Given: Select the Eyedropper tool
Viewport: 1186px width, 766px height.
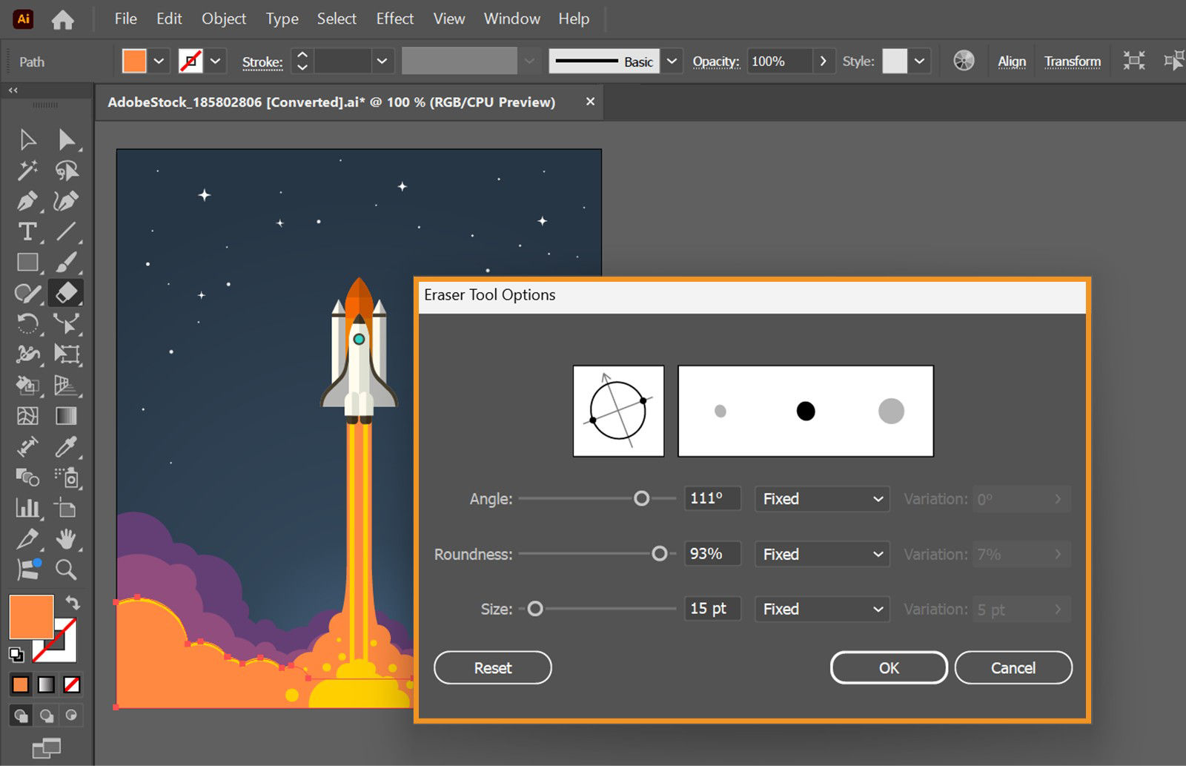Looking at the screenshot, I should click(67, 446).
